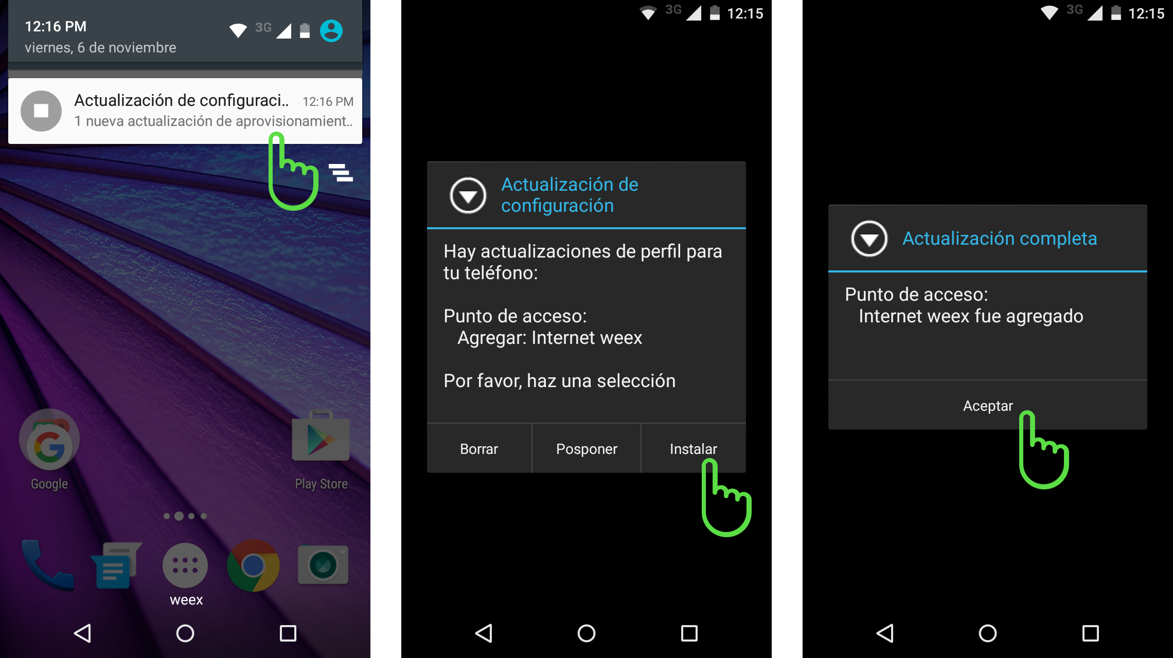Tap the download icon on completion dialog
This screenshot has width=1173, height=658.
[x=868, y=237]
